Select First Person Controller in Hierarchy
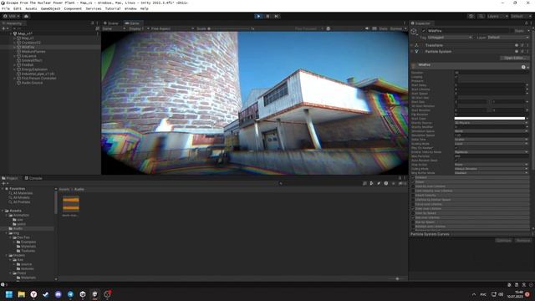The width and height of the screenshot is (535, 301). click(38, 78)
